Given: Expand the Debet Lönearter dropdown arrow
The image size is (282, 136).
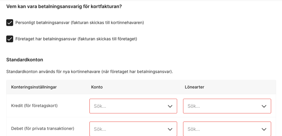Looking at the screenshot, I should coord(264,129).
